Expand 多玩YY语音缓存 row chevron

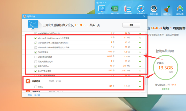click(x=140, y=71)
